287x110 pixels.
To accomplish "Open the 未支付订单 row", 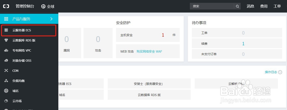I will (237, 54).
